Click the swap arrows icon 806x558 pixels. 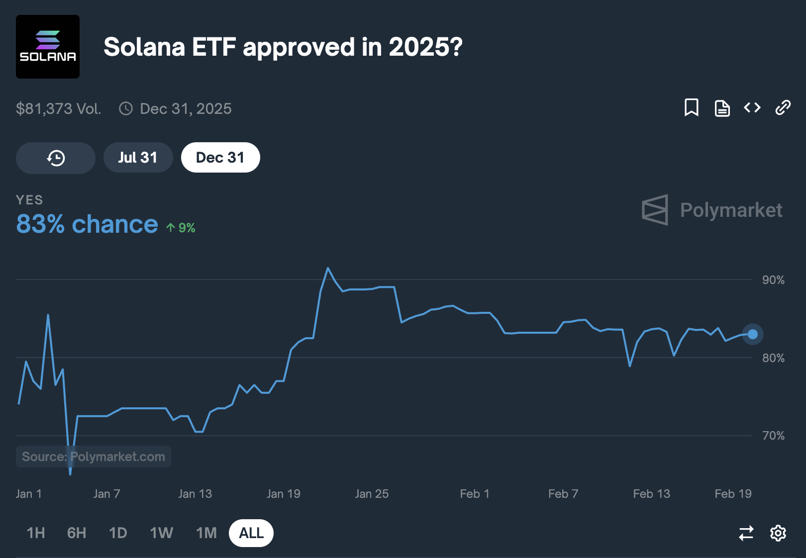[x=746, y=533]
